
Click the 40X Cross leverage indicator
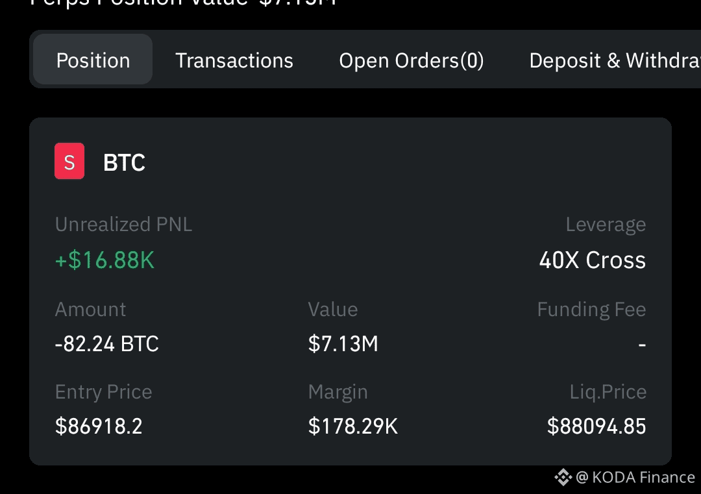click(x=591, y=260)
